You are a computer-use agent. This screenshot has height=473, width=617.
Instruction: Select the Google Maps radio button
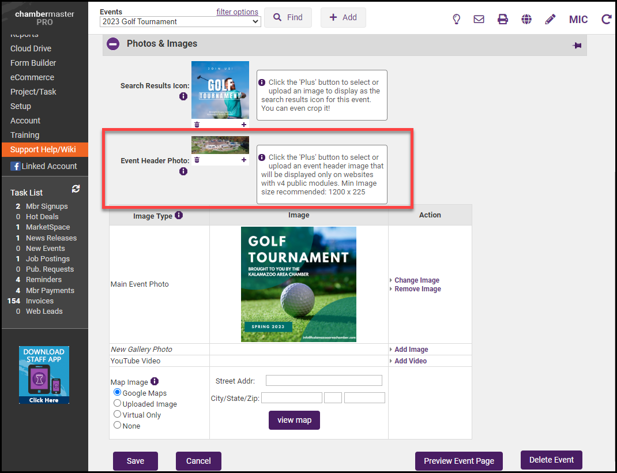coord(118,392)
